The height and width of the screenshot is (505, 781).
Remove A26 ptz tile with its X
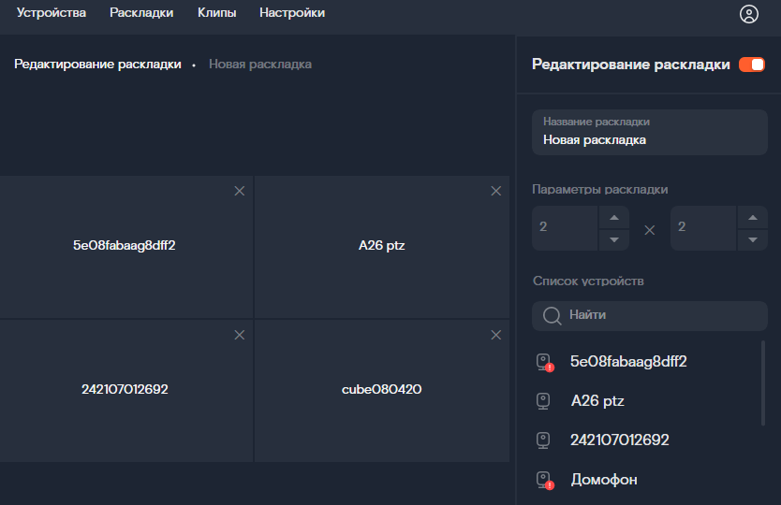tap(496, 191)
